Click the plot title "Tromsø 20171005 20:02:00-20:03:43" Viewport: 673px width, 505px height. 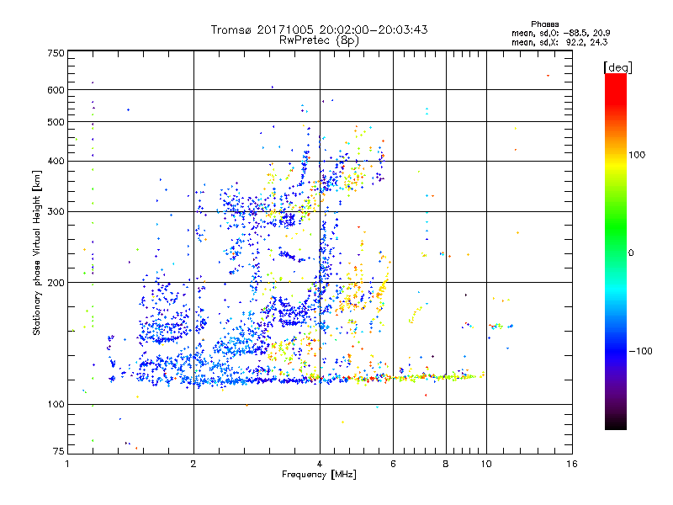click(x=319, y=29)
